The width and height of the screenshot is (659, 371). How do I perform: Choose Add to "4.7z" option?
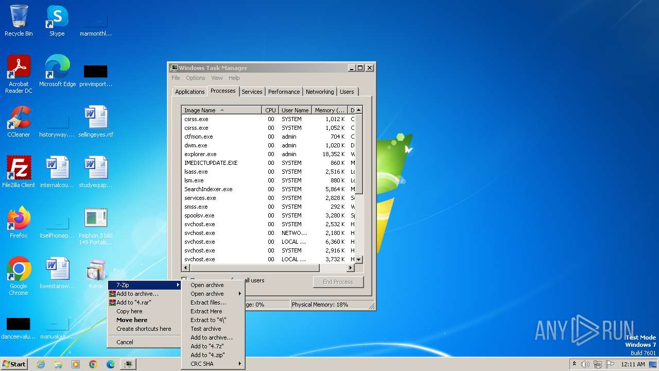click(213, 346)
